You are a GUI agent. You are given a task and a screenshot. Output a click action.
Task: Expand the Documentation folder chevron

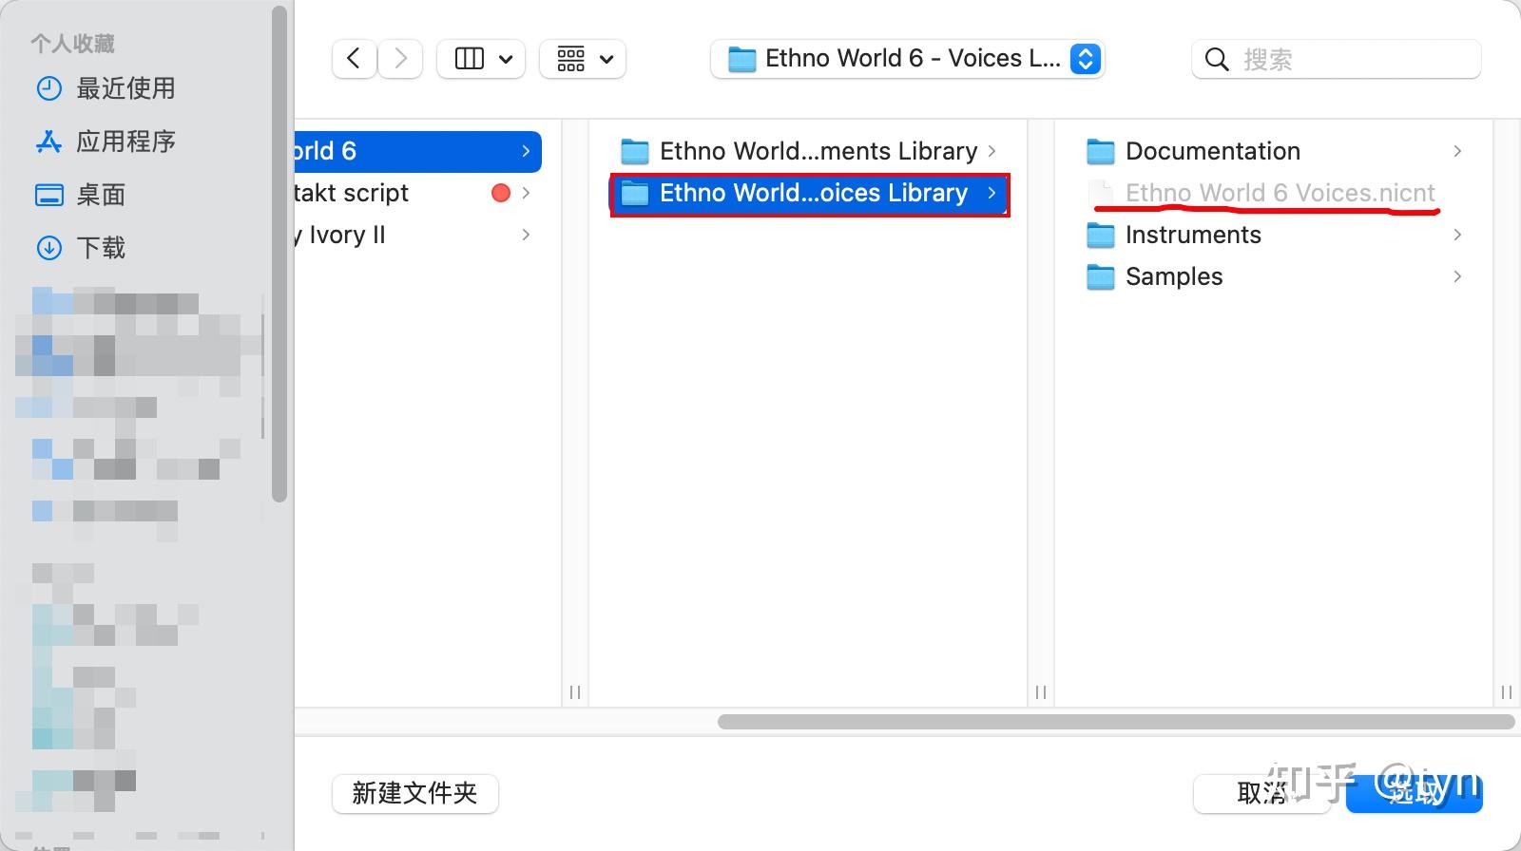click(x=1457, y=151)
